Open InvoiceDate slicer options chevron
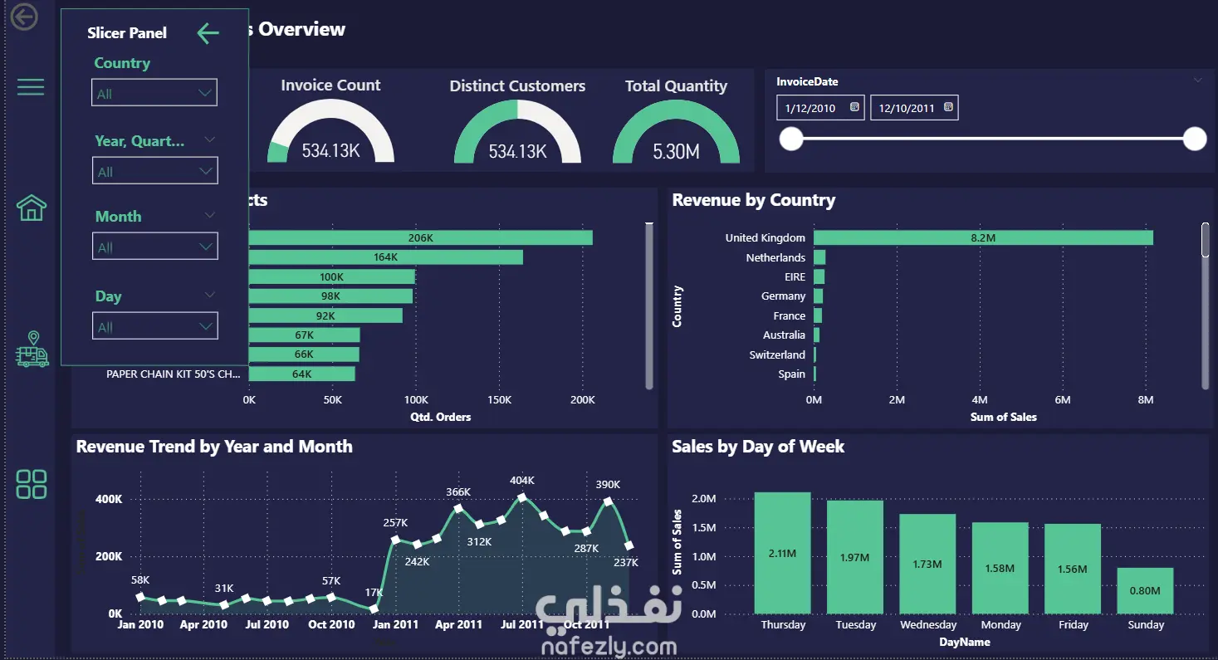This screenshot has height=660, width=1218. pos(1197,81)
